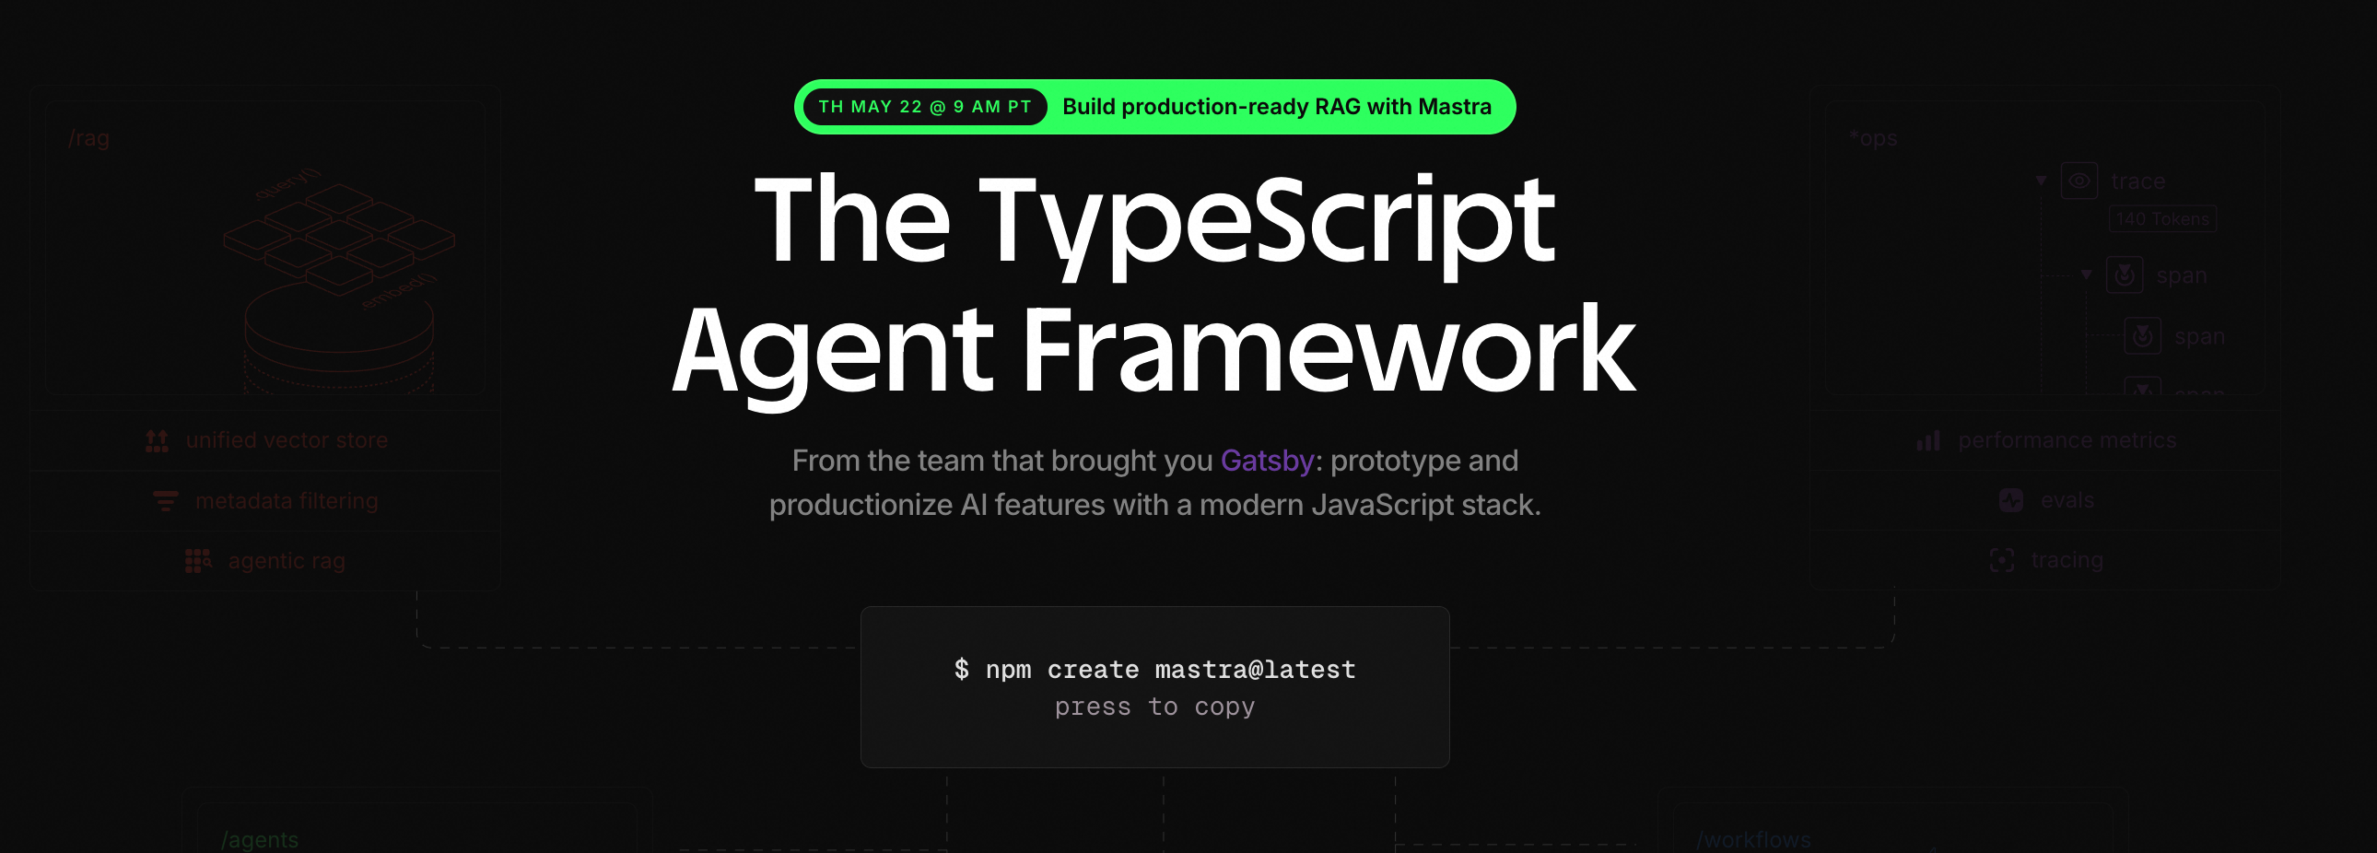Viewport: 2377px width, 853px height.
Task: Click the 'press to copy' text
Action: 1154,707
